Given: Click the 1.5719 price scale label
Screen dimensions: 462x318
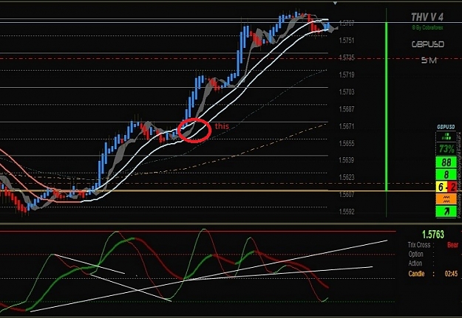Looking at the screenshot, I should (347, 75).
